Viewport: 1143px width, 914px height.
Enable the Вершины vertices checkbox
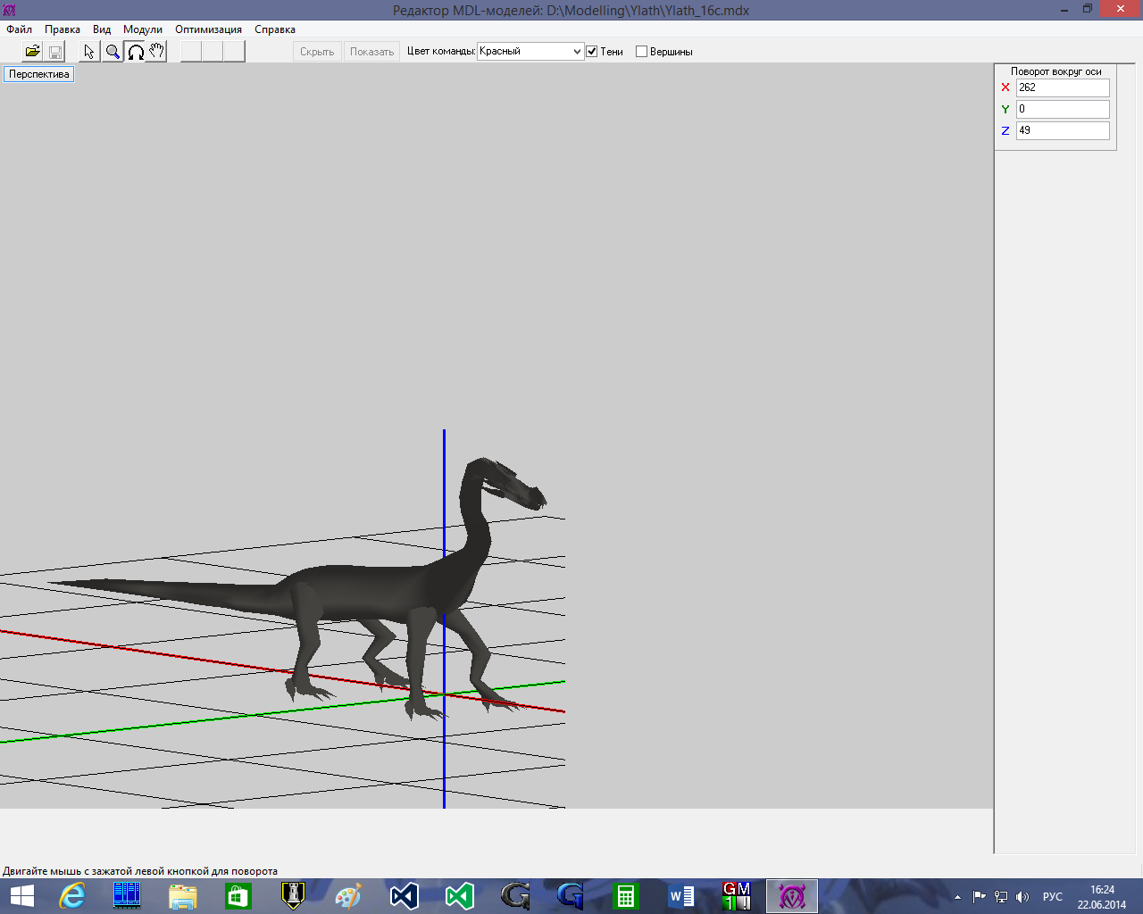[x=641, y=52]
